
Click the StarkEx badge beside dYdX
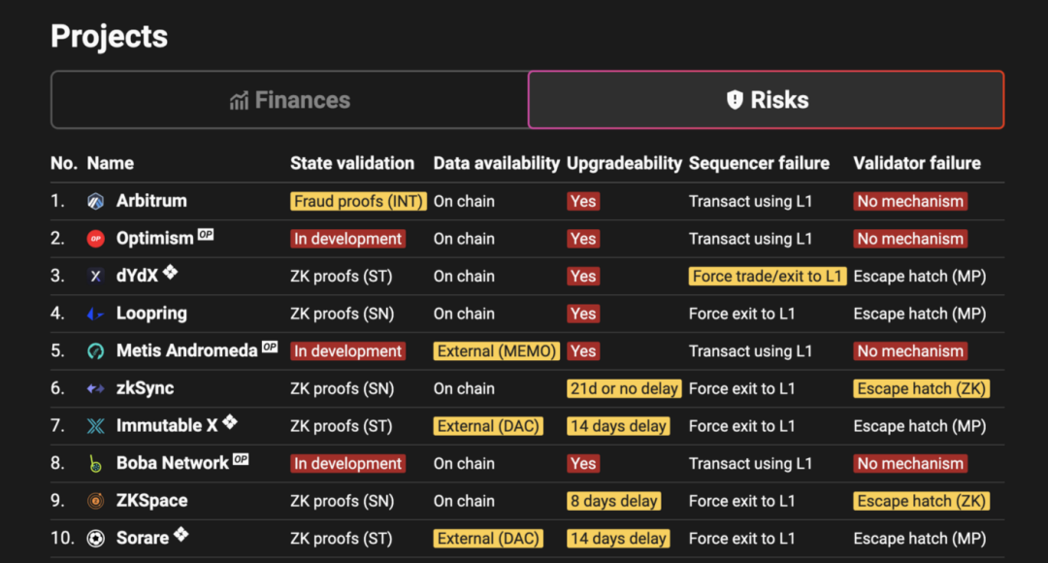coord(171,273)
